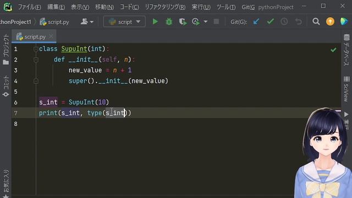Click the JetBrains Toolbox colorful icon
This screenshot has width=352, height=198.
coord(344,21)
